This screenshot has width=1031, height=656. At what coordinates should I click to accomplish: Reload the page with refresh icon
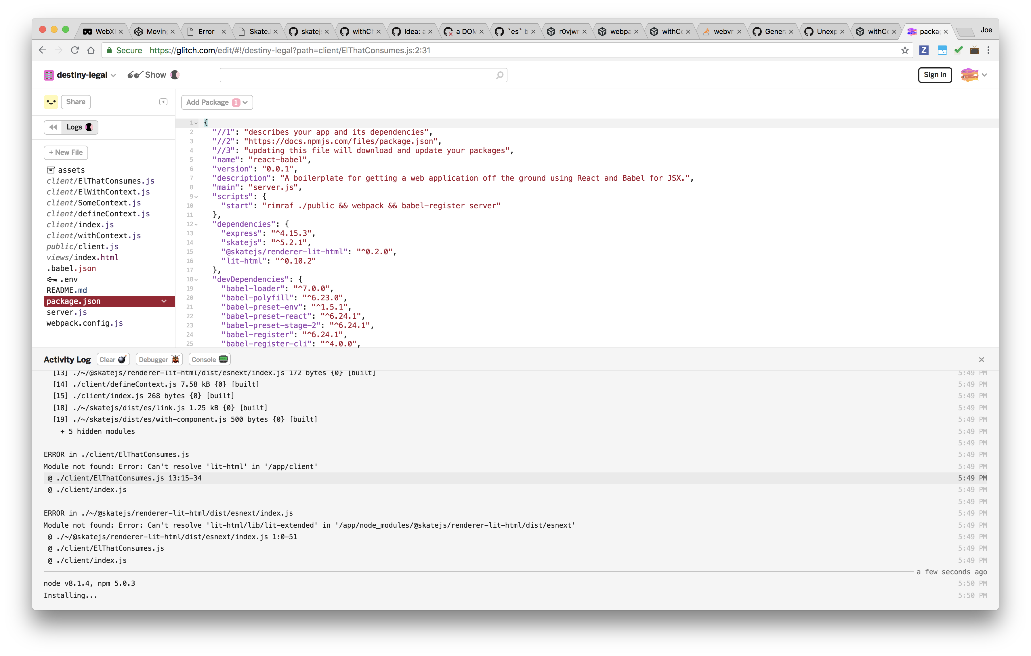75,50
